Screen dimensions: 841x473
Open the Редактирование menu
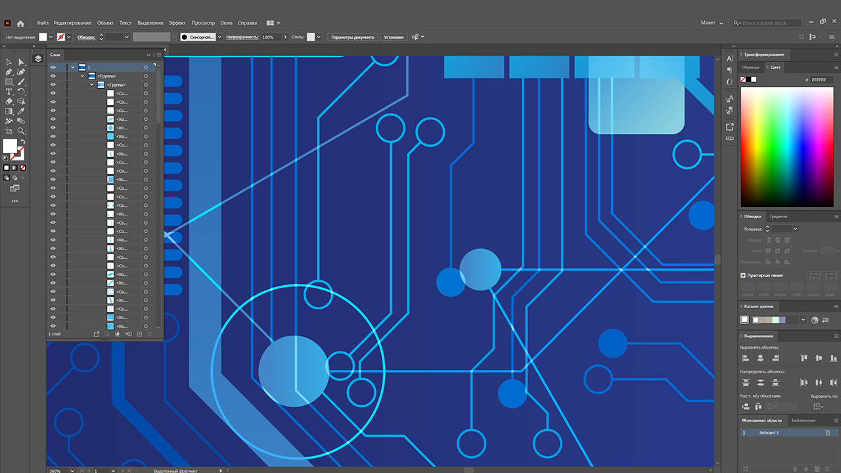coord(73,23)
